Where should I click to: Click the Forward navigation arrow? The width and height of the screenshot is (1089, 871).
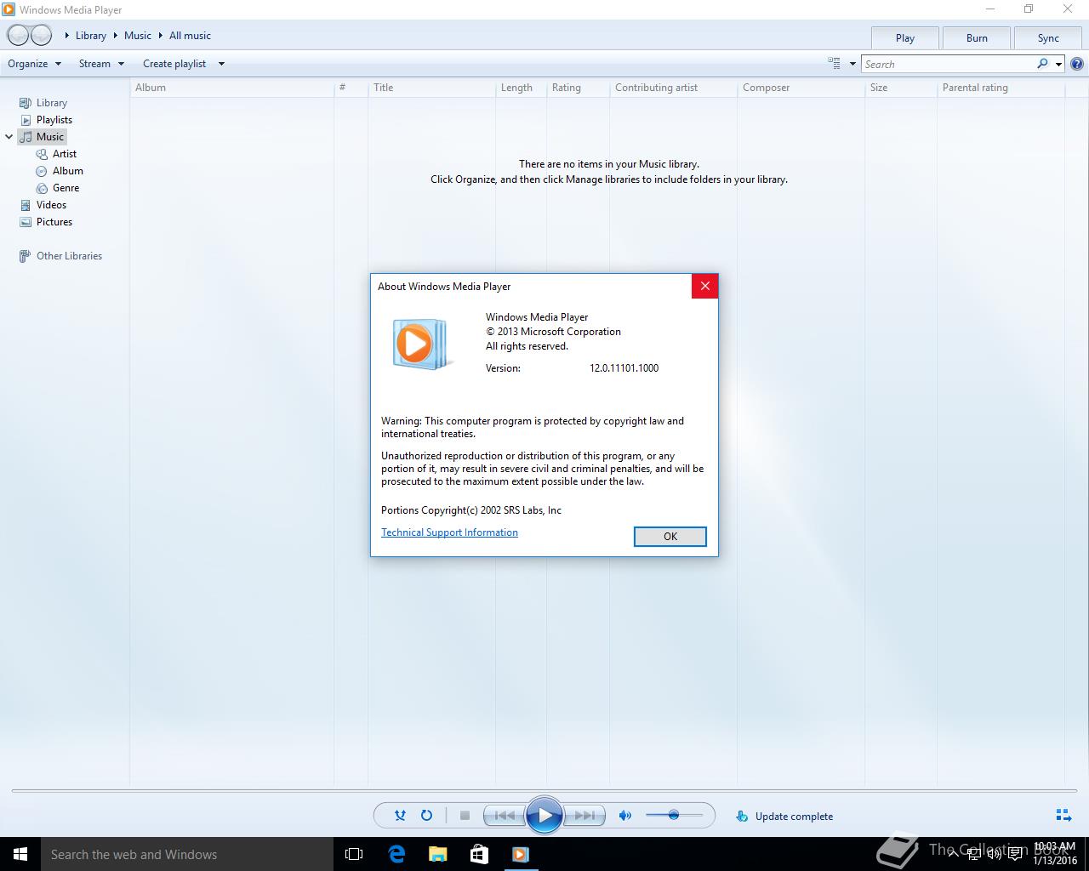tap(41, 35)
